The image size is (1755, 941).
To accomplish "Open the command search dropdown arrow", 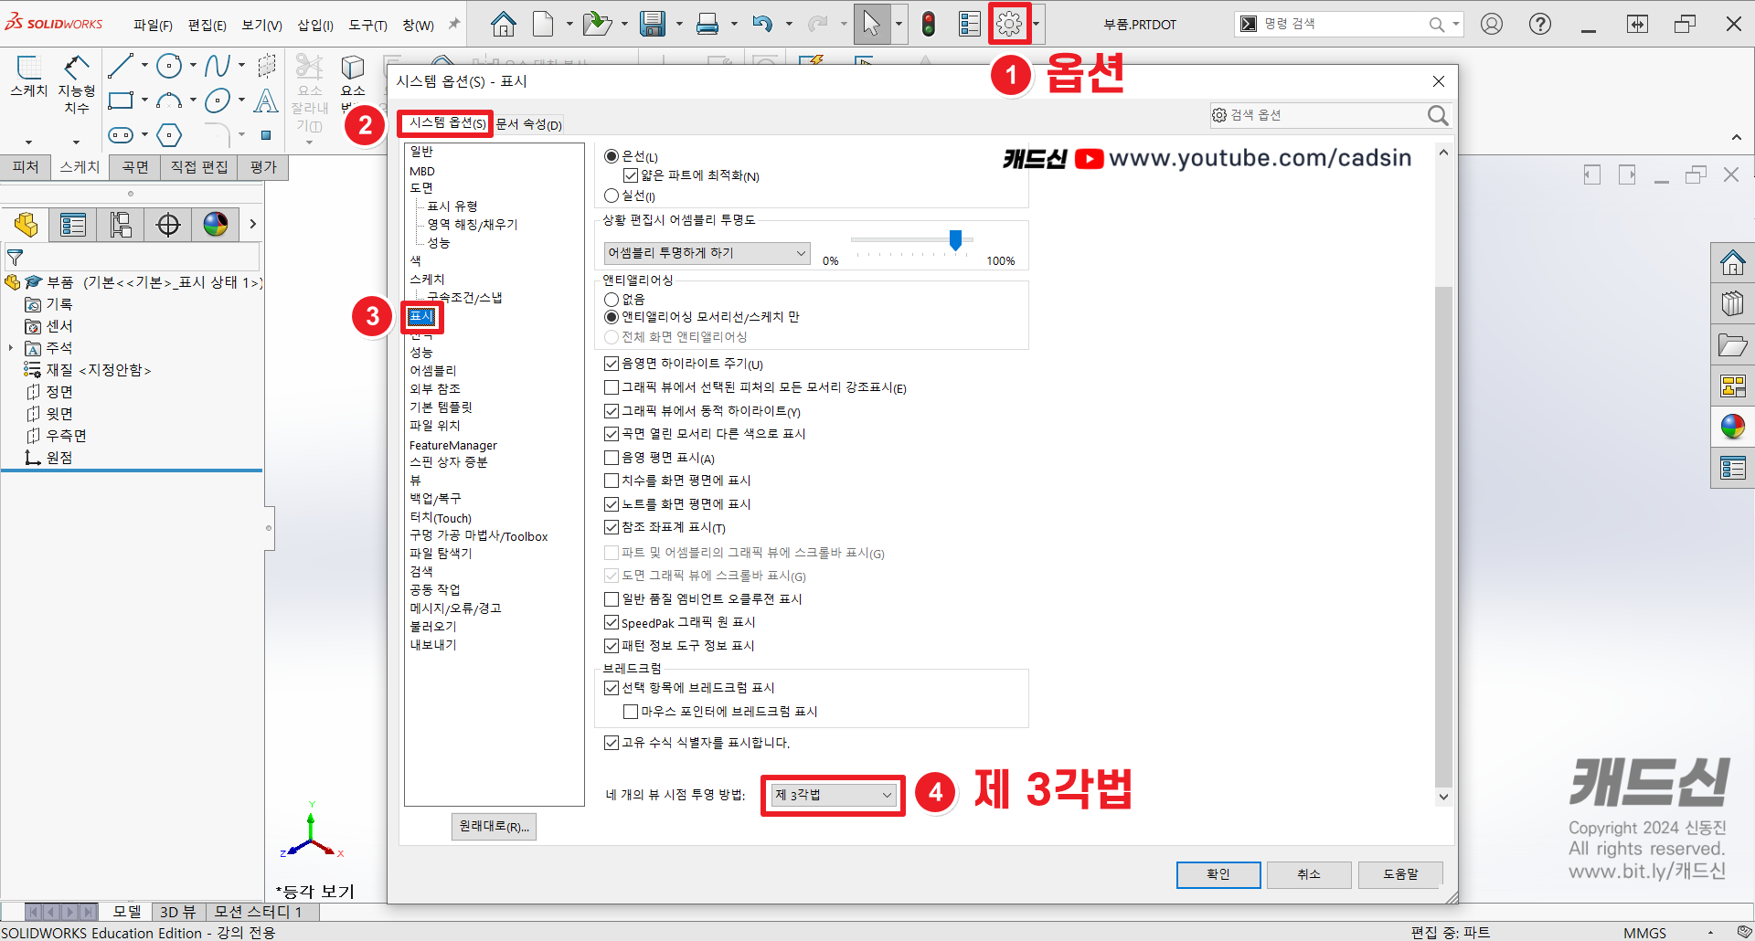I will point(1455,25).
